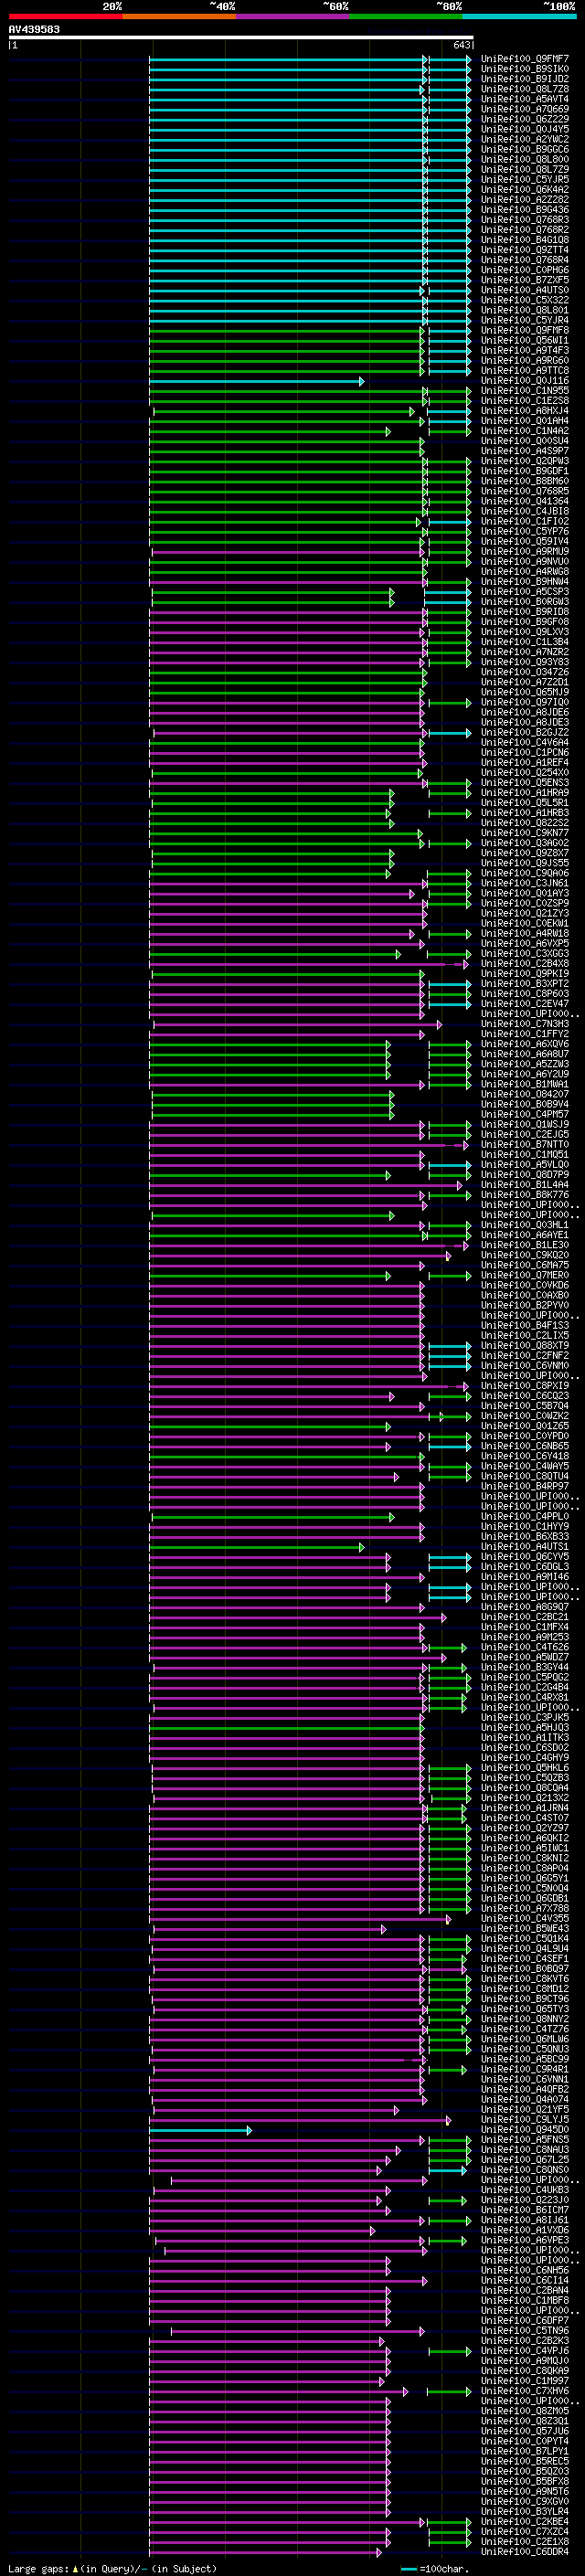Select the UniRef100_C8QNS0 label
Image resolution: width=585 pixels, height=2576 pixels.
click(525, 2170)
